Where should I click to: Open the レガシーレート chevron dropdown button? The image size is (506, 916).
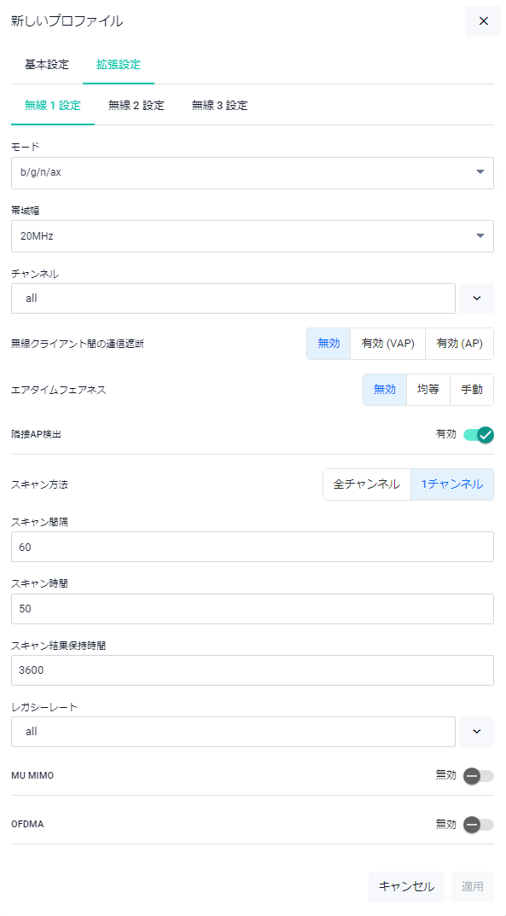[477, 732]
